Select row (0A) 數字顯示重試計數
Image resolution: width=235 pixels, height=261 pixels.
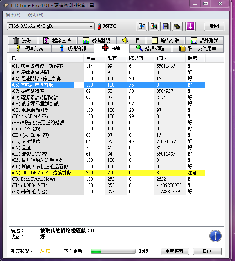(x=108, y=104)
